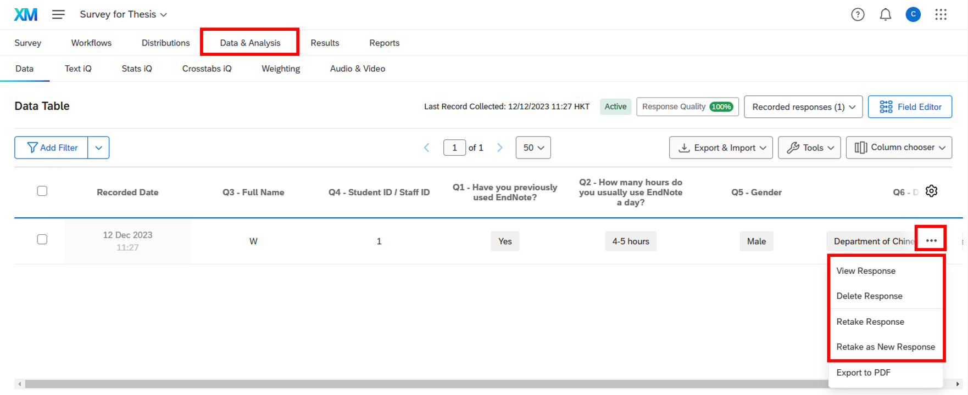968x395 pixels.
Task: Open the Column chooser dropdown
Action: pos(899,148)
